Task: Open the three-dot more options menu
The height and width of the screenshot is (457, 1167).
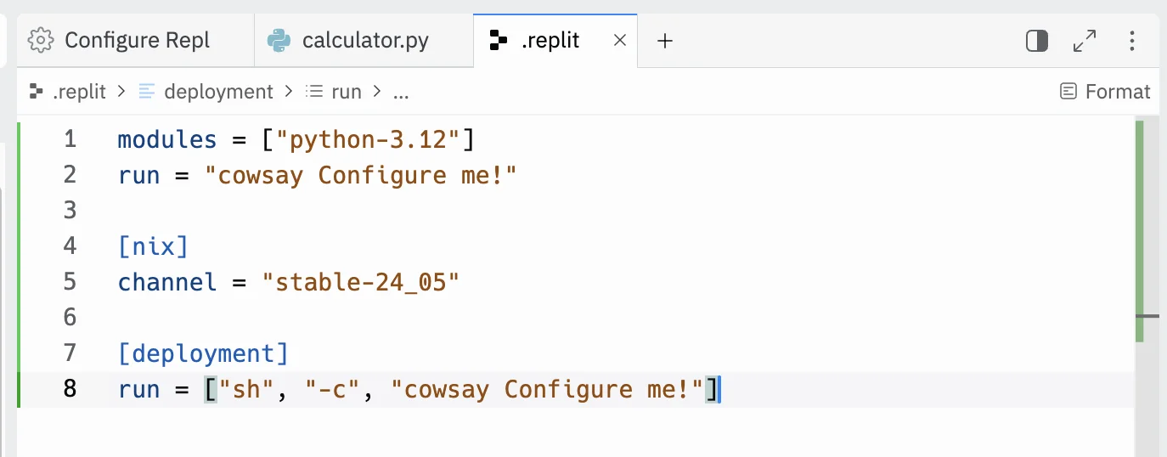Action: pos(1131,40)
